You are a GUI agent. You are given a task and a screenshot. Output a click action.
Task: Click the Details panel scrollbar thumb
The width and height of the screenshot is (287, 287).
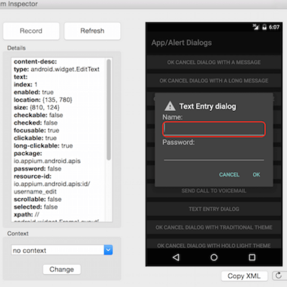109,110
